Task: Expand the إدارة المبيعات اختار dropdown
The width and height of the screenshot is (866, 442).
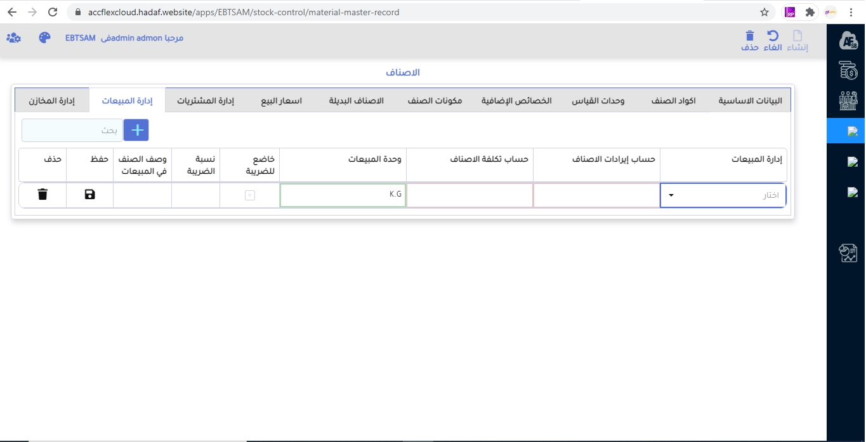Action: tap(723, 195)
